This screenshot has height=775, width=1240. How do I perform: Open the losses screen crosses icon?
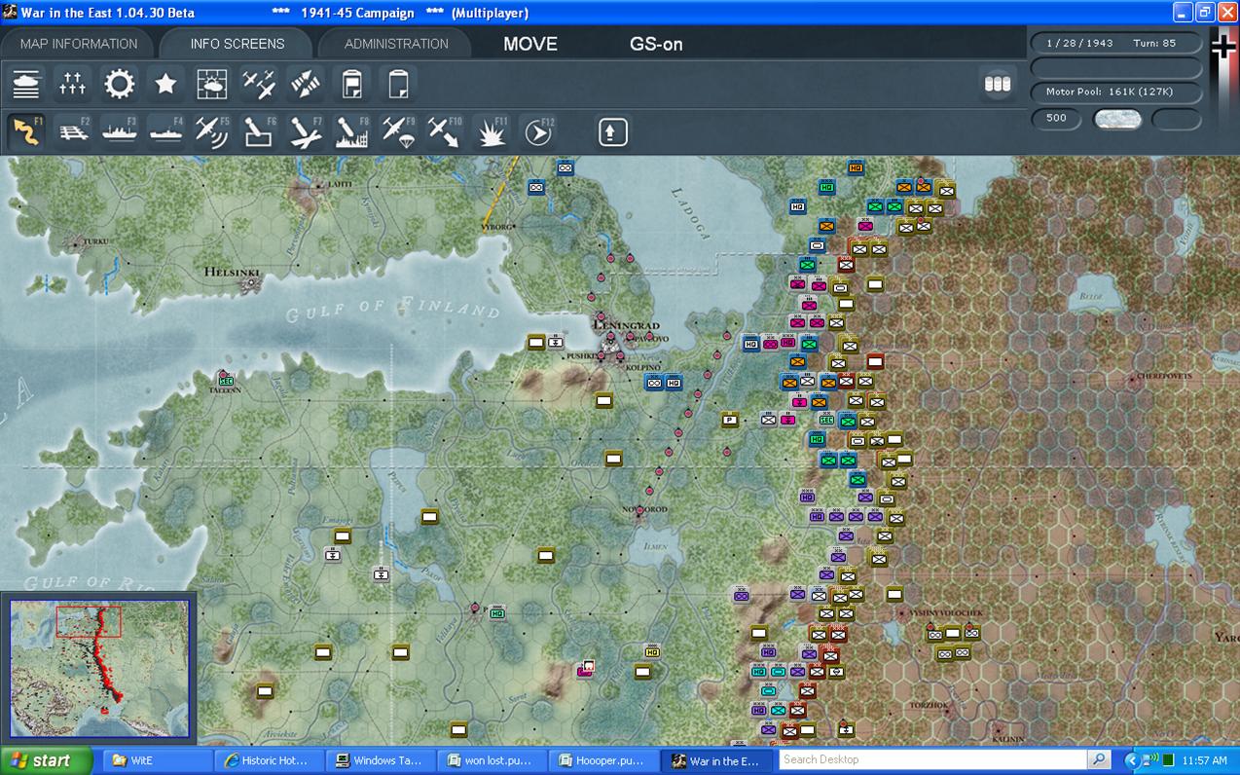(73, 85)
